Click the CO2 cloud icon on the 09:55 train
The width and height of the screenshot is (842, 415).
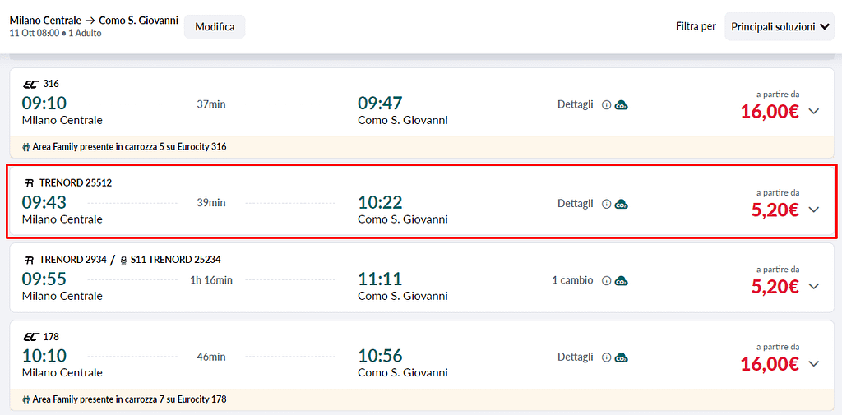click(622, 281)
